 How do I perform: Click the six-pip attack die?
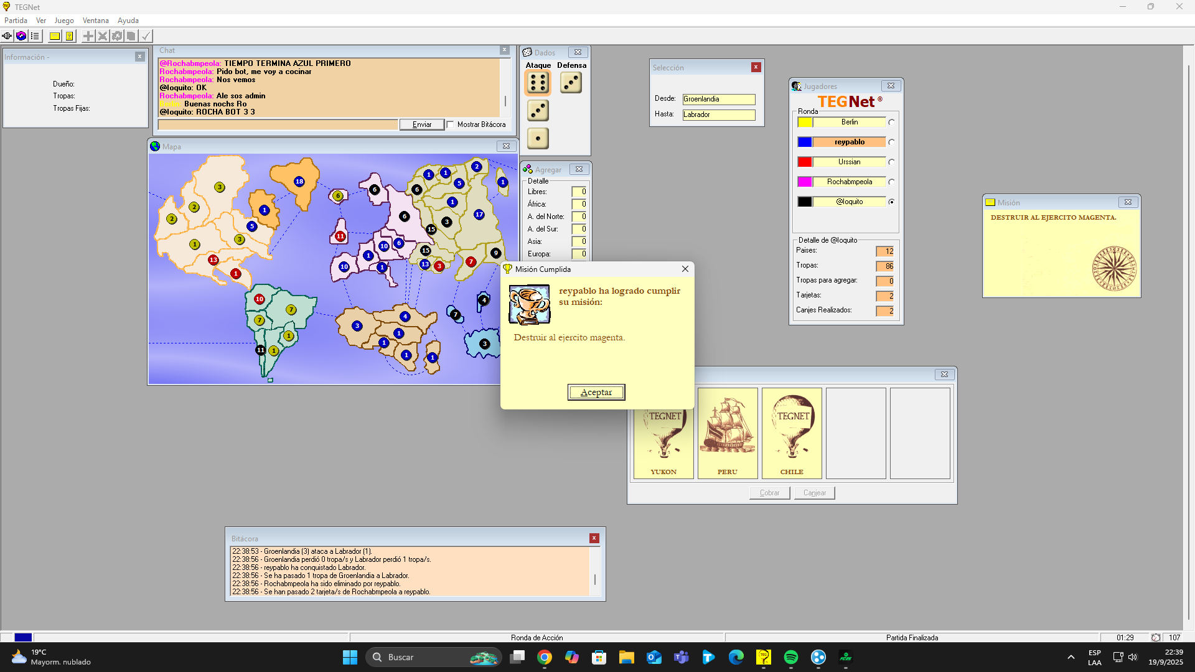(x=538, y=83)
